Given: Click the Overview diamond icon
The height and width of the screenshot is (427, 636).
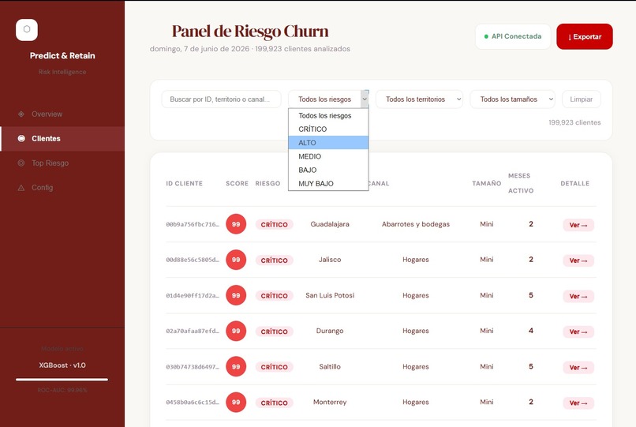Looking at the screenshot, I should click(21, 114).
